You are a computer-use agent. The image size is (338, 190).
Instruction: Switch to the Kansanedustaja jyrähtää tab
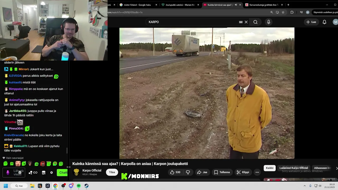click(x=264, y=5)
